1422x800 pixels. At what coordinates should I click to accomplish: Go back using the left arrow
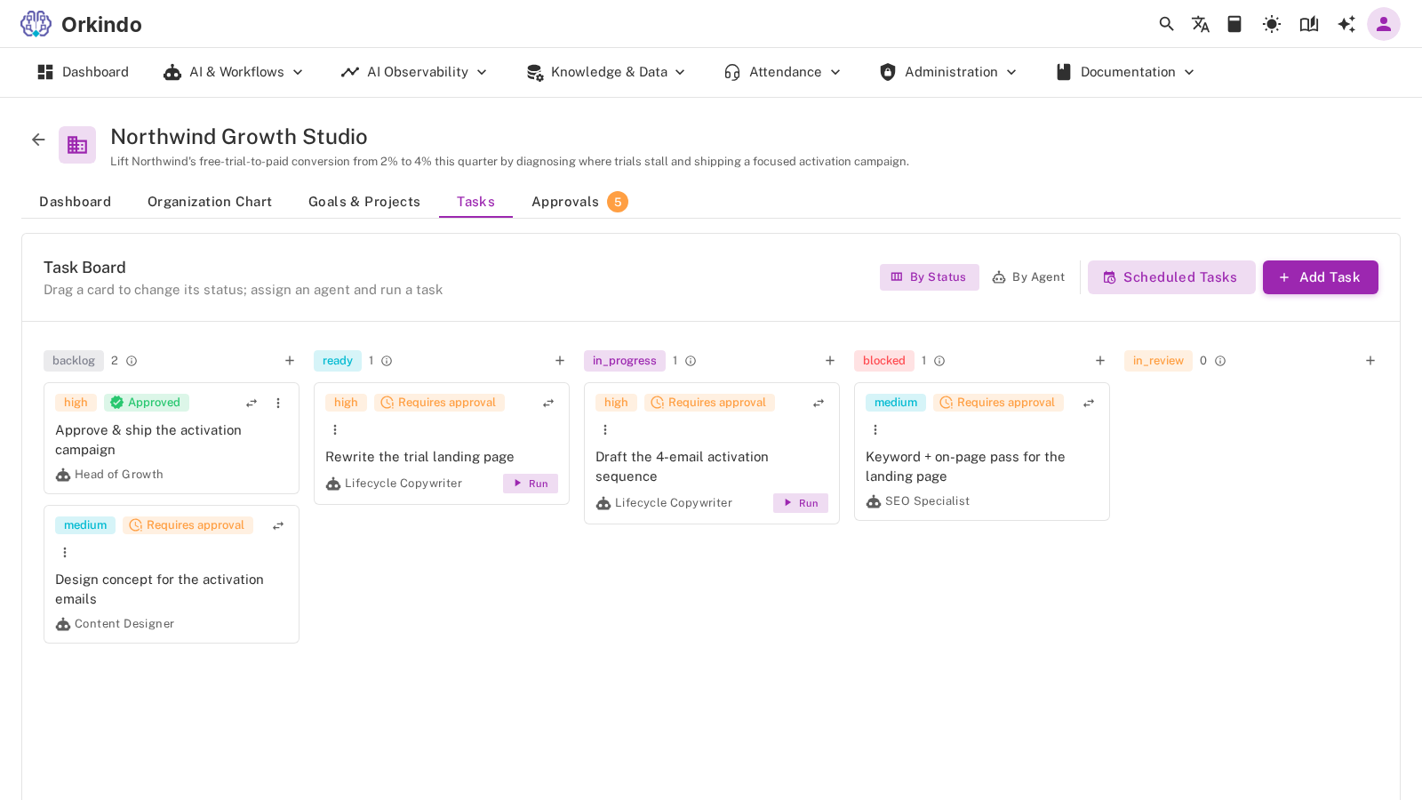(x=38, y=140)
